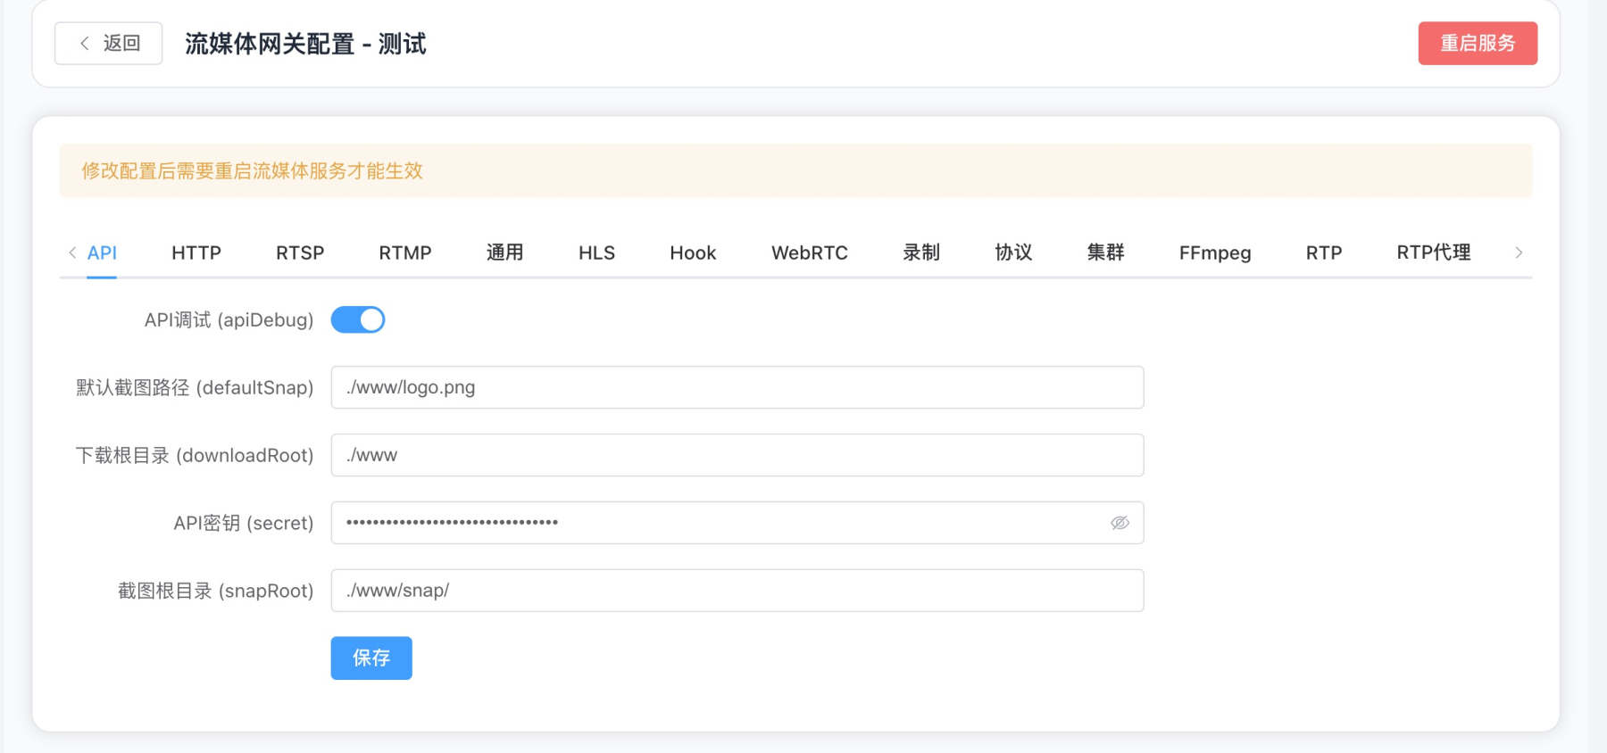Focus the API密钥 secret password field
The width and height of the screenshot is (1607, 753).
pos(737,523)
